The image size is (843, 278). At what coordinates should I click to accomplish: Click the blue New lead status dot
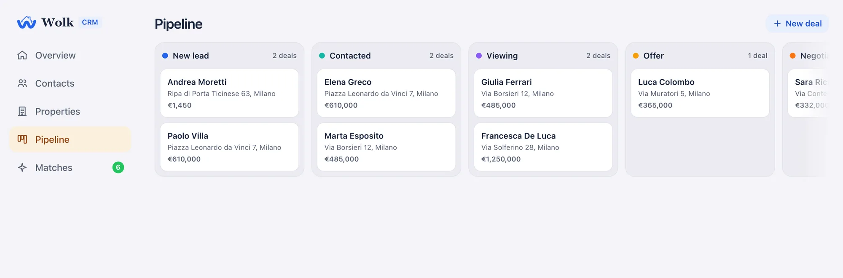coord(165,56)
